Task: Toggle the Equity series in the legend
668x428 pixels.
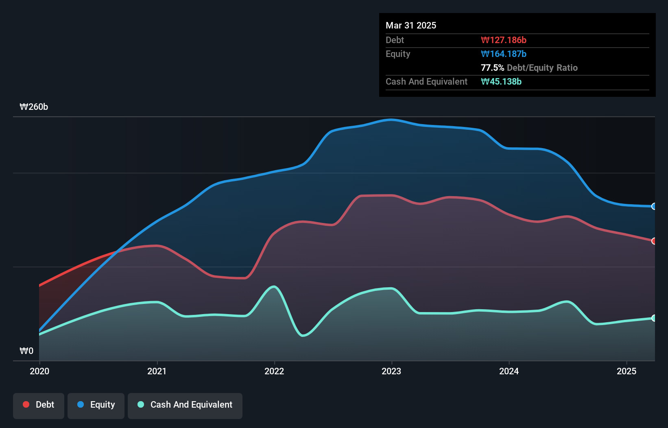Action: (96, 405)
